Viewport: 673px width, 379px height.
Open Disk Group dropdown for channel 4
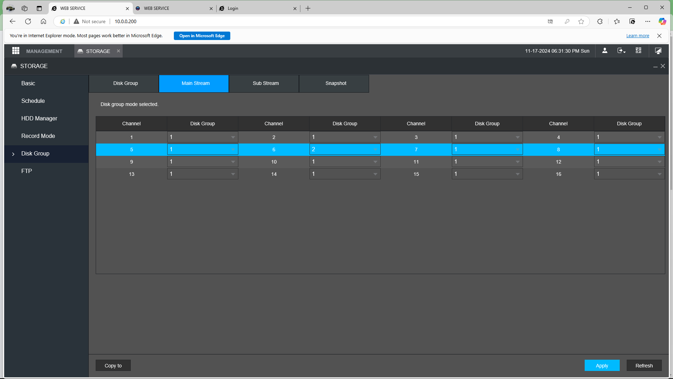pos(629,137)
